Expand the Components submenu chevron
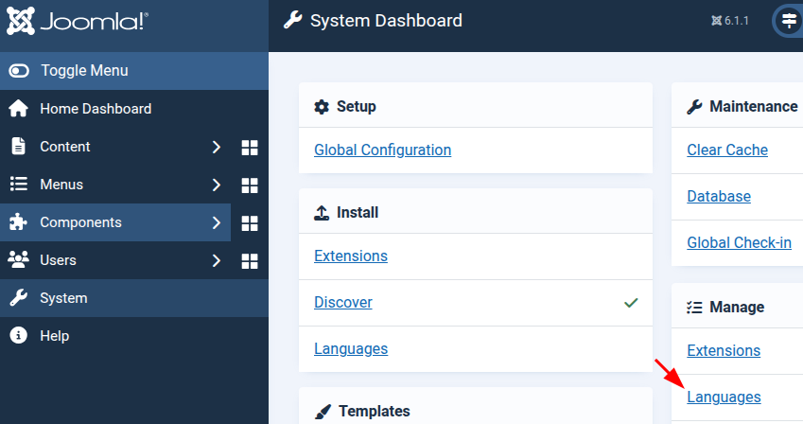The image size is (803, 424). [x=217, y=223]
